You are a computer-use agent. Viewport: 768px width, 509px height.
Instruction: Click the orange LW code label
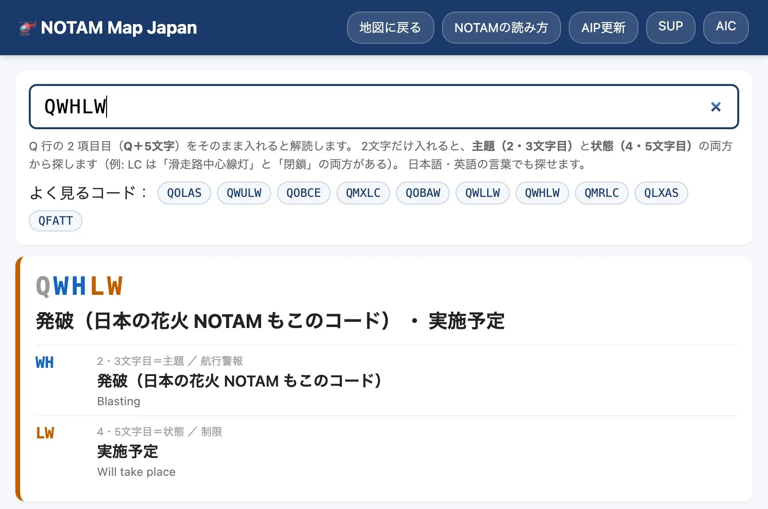[45, 433]
